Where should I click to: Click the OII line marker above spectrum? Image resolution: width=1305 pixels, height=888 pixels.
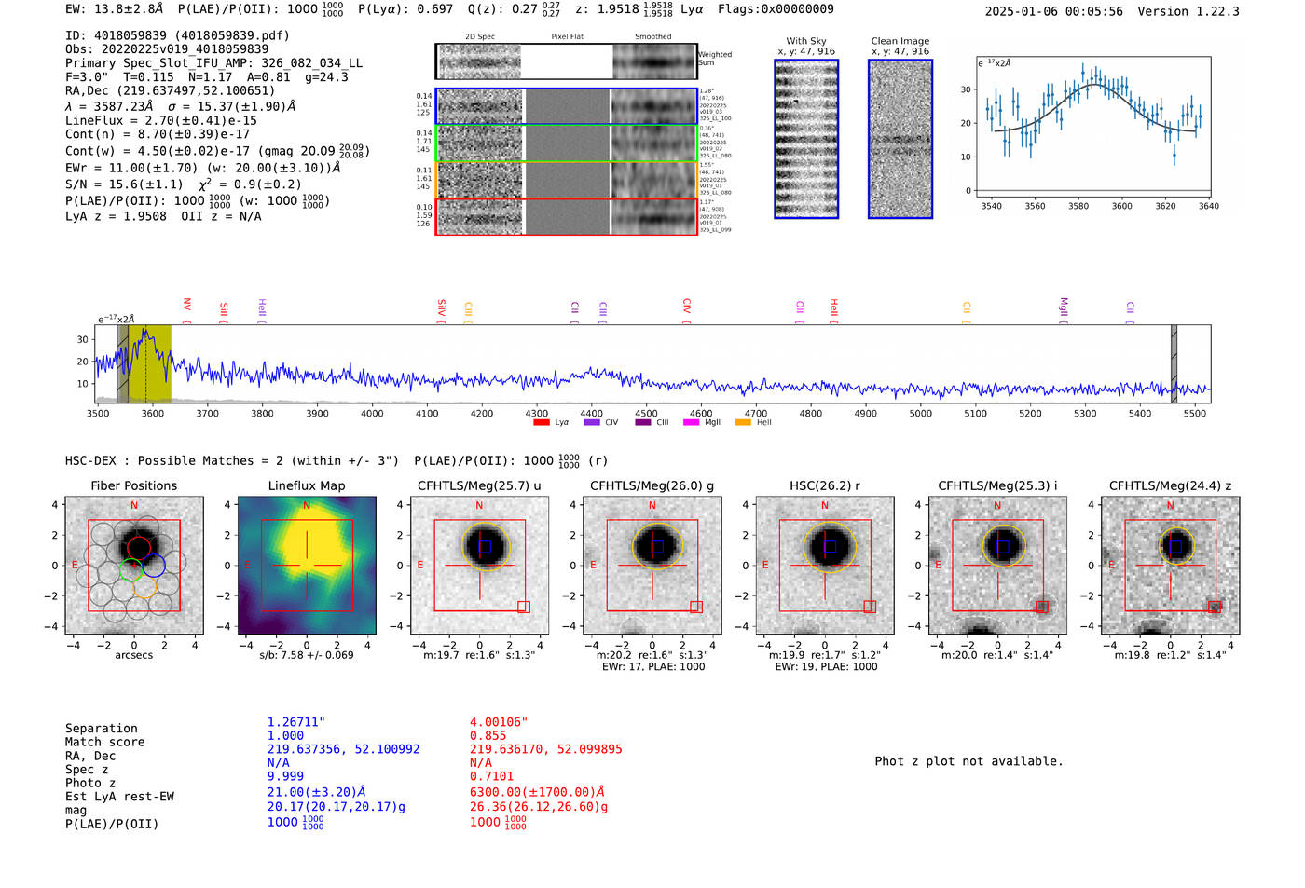coord(800,311)
